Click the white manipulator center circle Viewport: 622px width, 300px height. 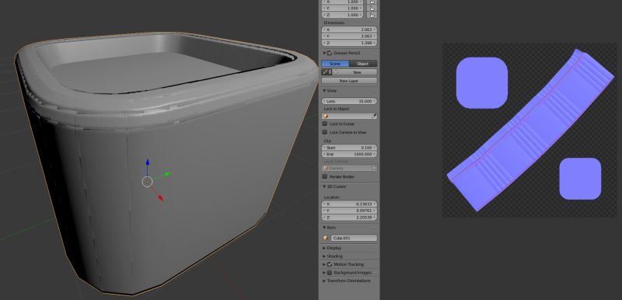147,182
